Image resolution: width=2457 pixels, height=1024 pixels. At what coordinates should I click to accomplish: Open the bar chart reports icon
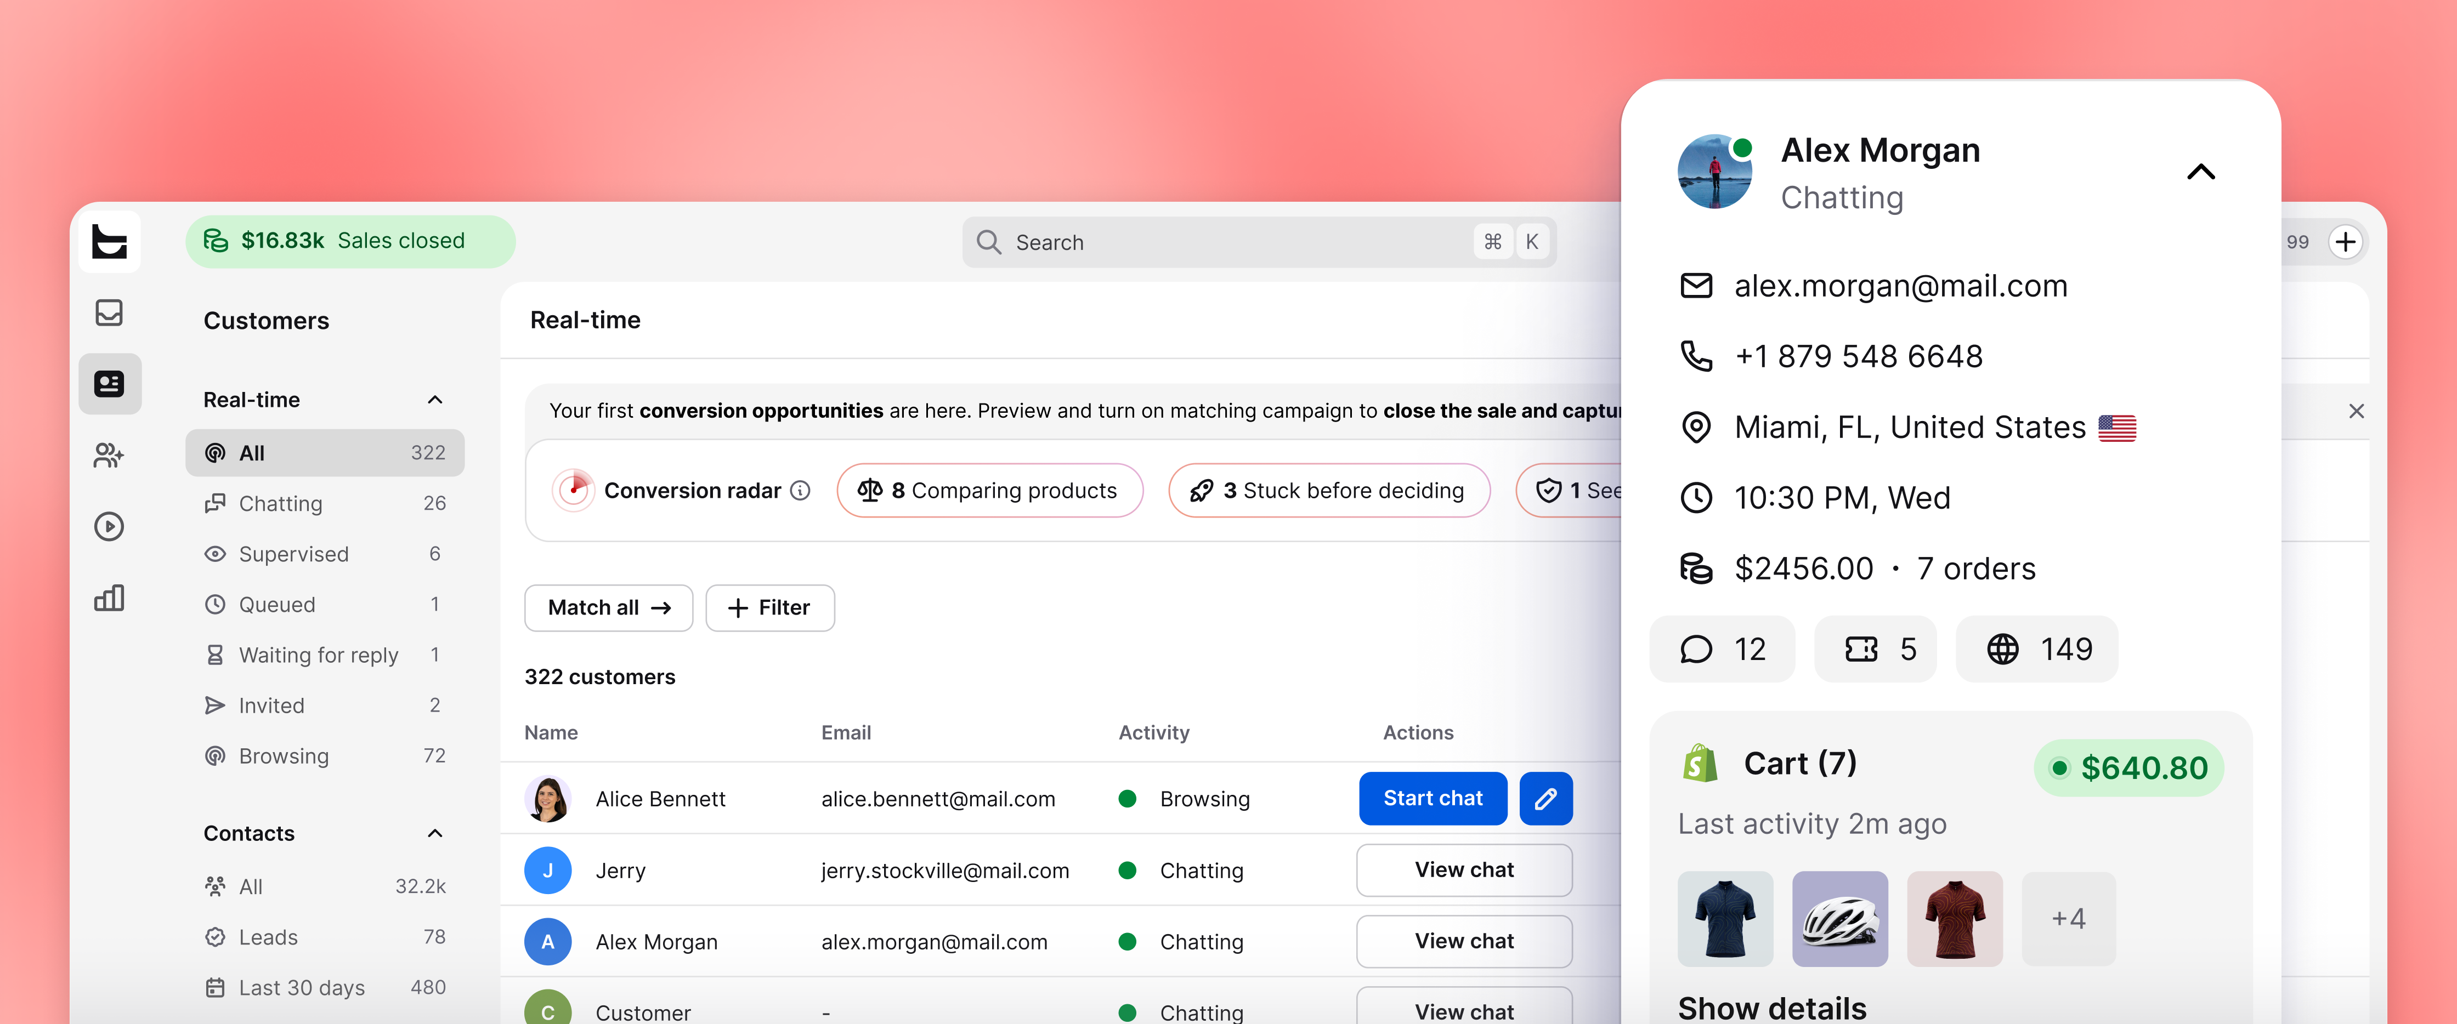[110, 598]
